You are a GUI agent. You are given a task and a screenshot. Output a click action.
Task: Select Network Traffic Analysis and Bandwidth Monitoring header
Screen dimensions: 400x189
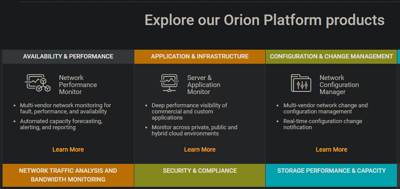(x=68, y=175)
